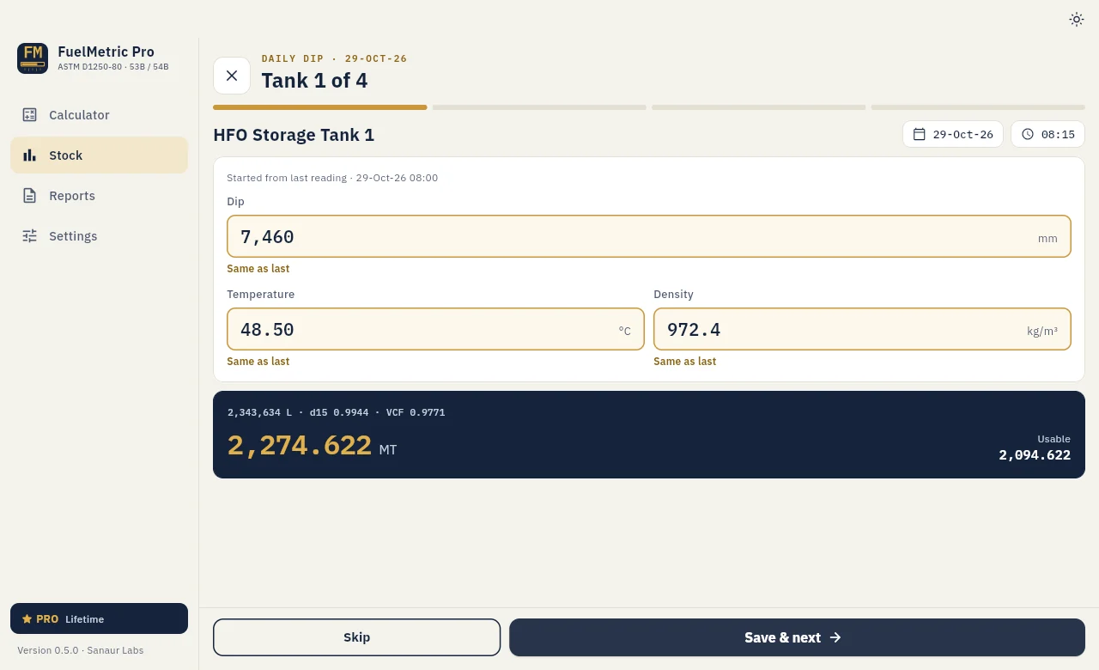Click the second progress step segment
1099x670 pixels.
point(539,107)
